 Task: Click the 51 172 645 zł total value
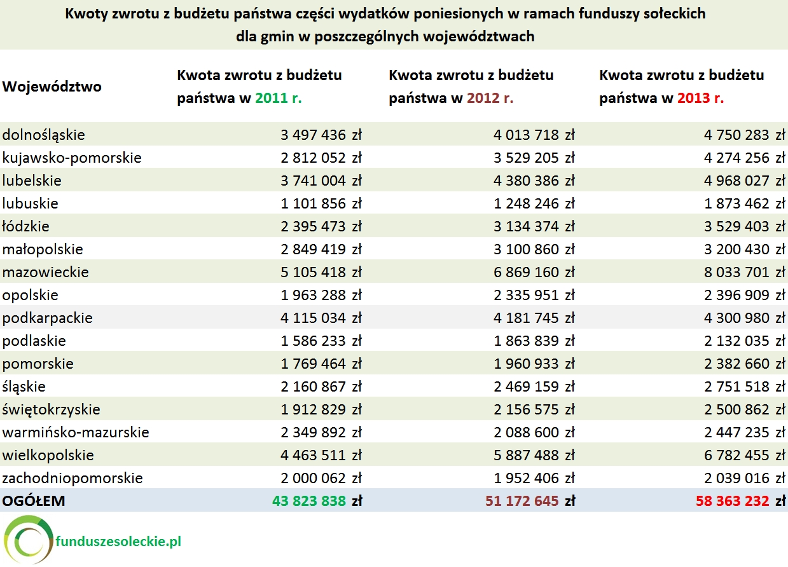[532, 501]
